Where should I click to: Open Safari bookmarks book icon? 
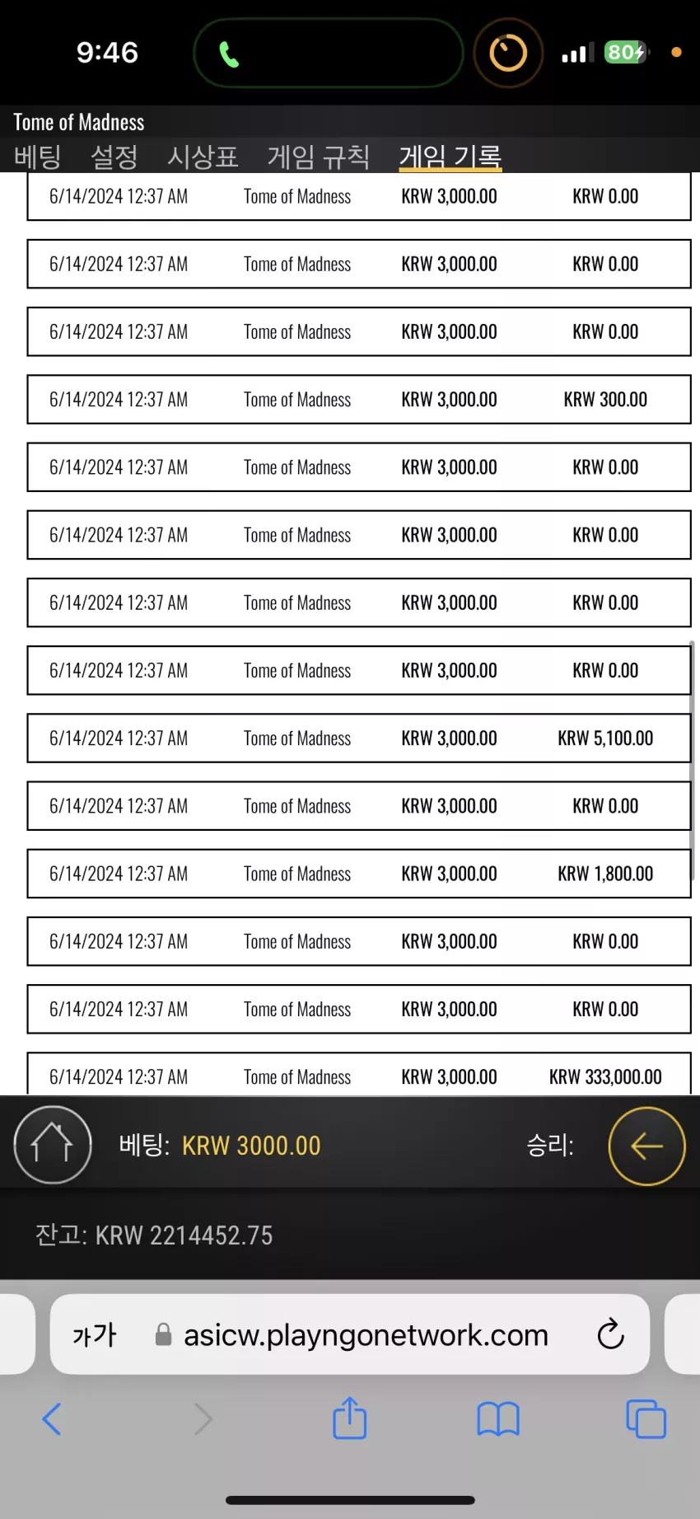pos(497,1419)
